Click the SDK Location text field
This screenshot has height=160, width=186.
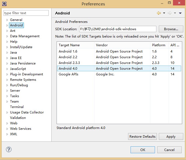point(117,29)
